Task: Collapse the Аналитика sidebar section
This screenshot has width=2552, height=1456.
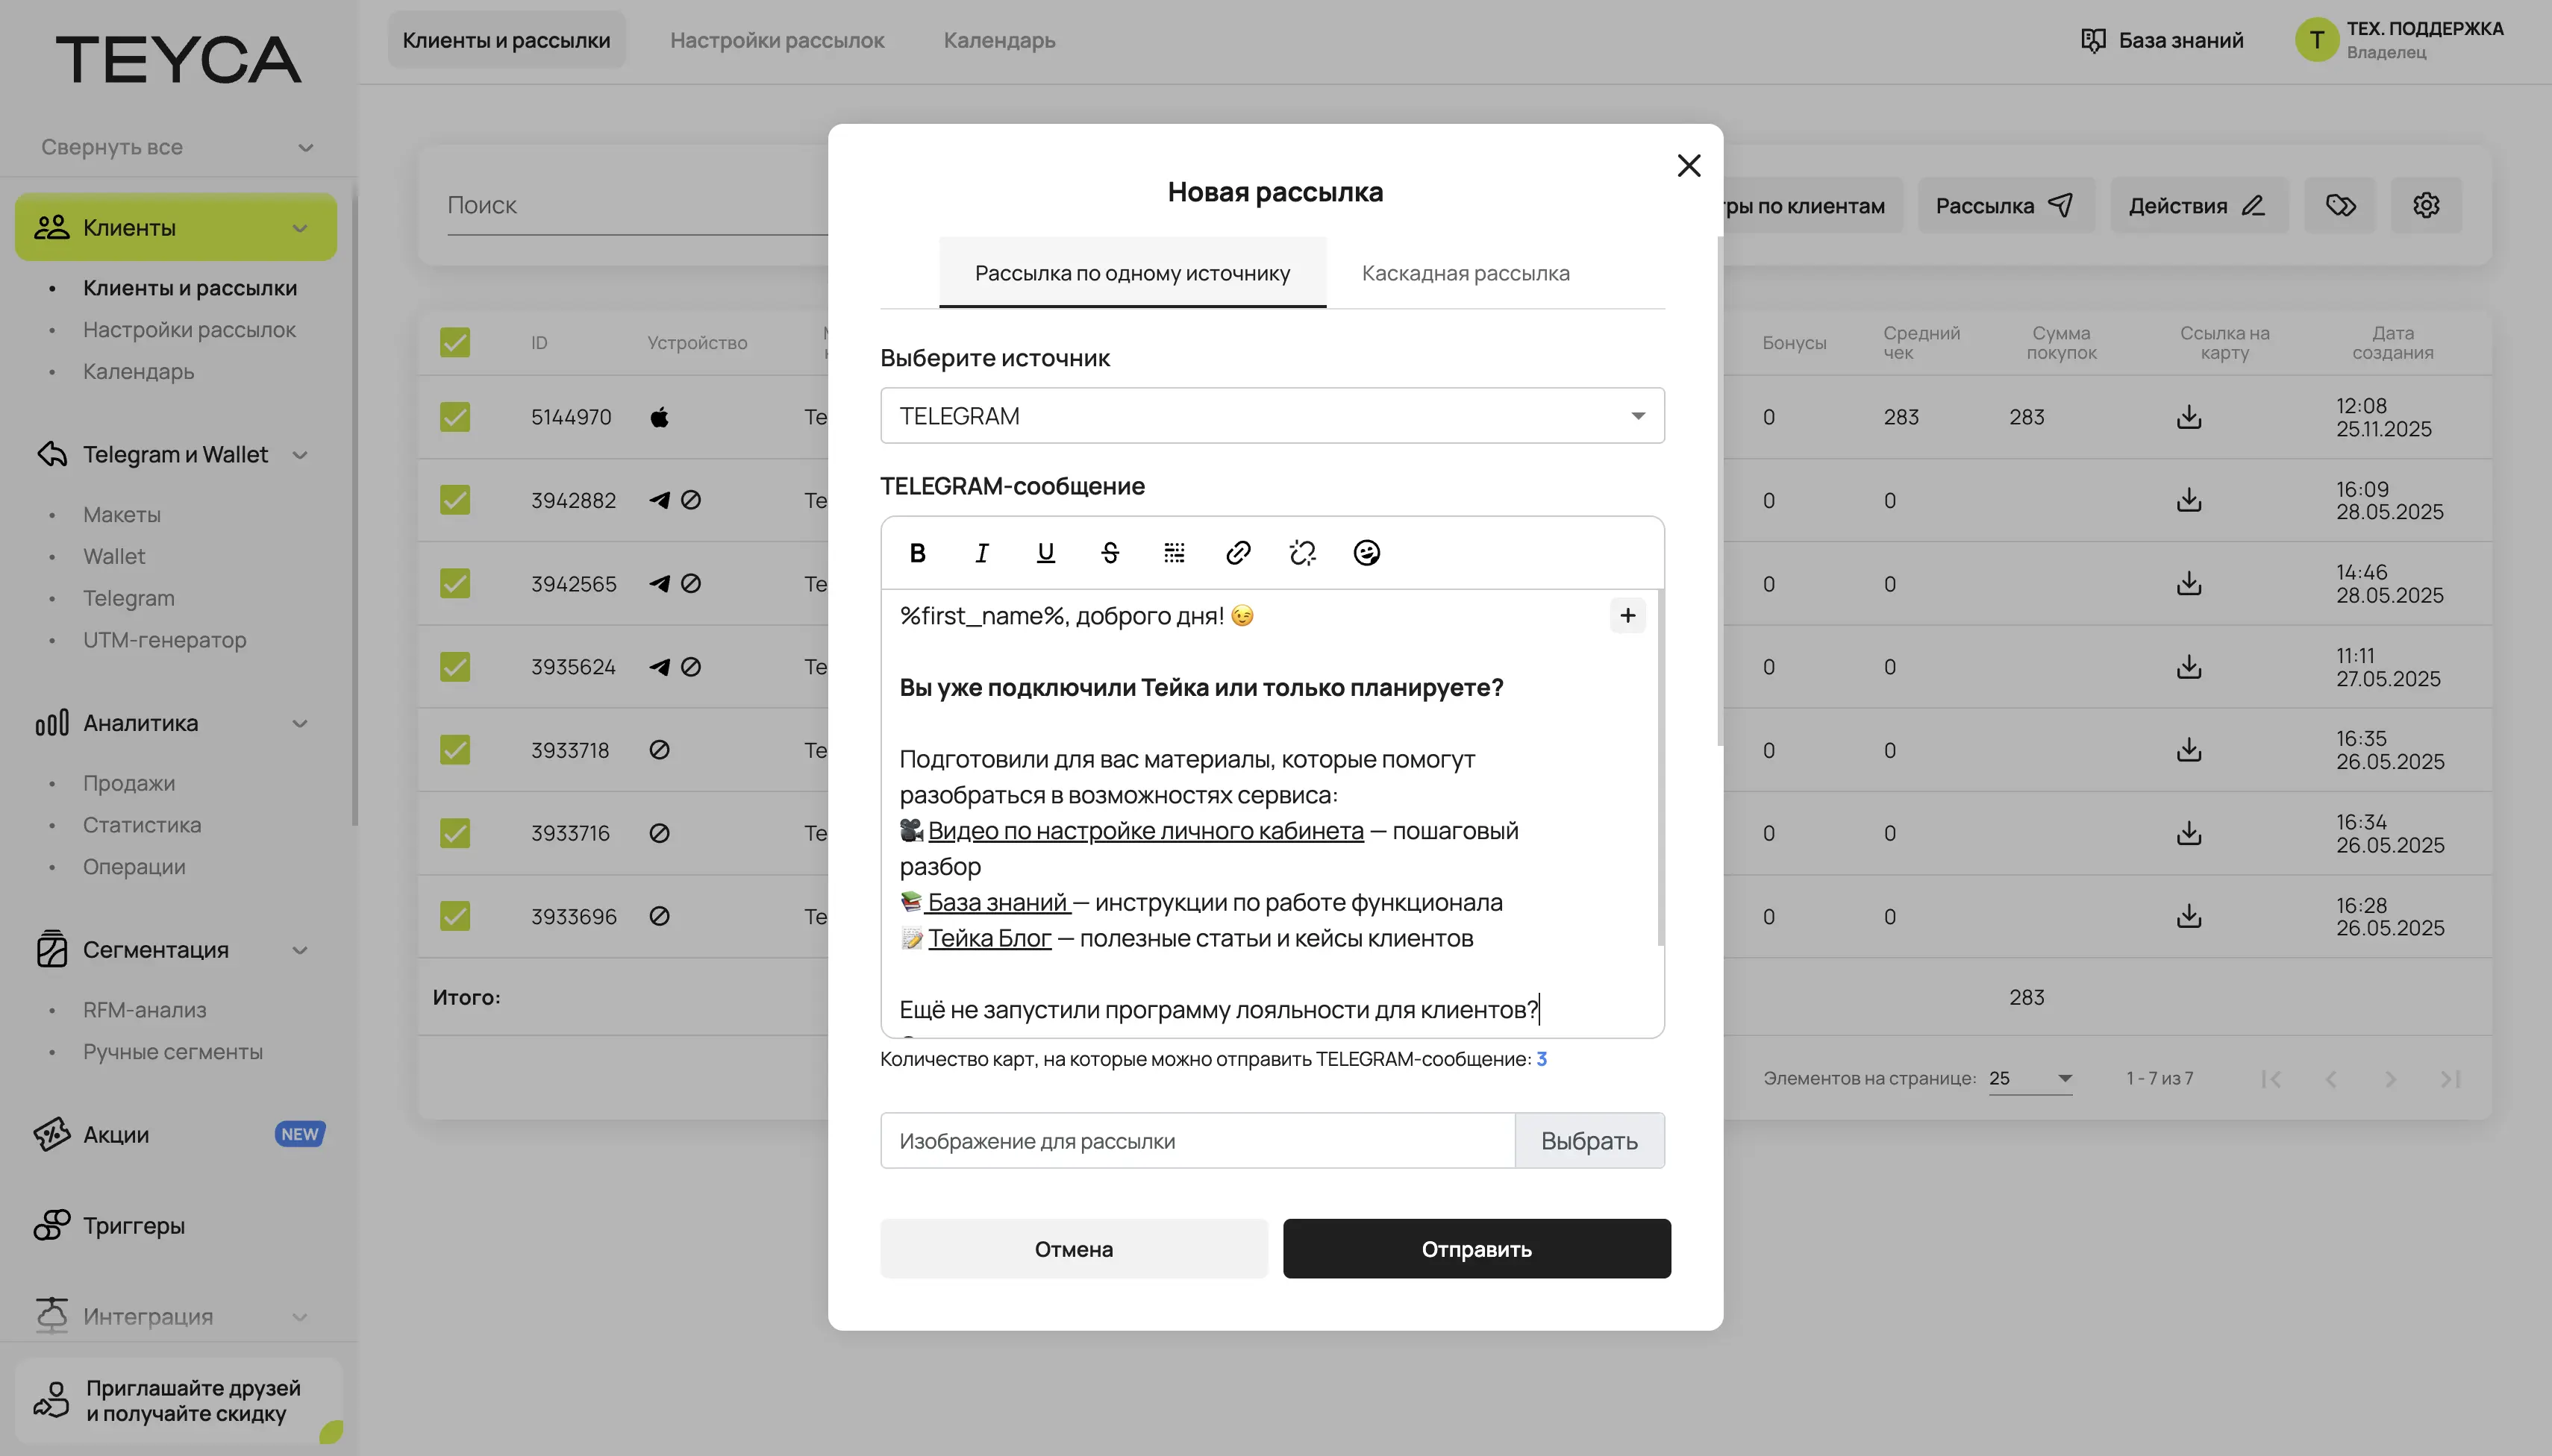Action: pyautogui.click(x=299, y=723)
